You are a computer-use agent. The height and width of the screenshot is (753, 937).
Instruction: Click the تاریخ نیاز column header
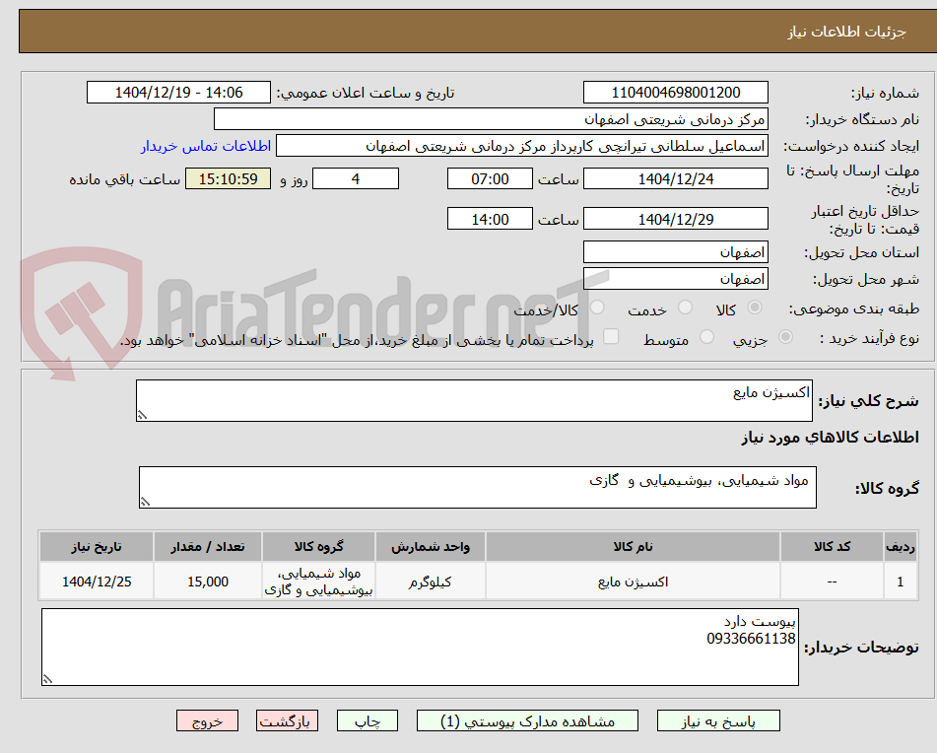(97, 547)
